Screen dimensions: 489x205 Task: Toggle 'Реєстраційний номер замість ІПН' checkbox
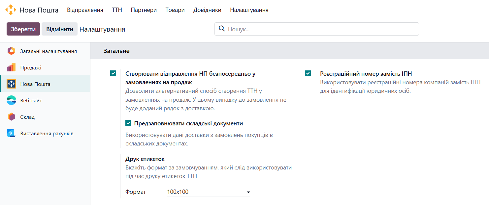coord(308,73)
